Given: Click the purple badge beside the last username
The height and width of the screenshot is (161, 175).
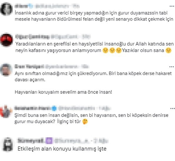Looking at the screenshot, I should [x=49, y=141].
